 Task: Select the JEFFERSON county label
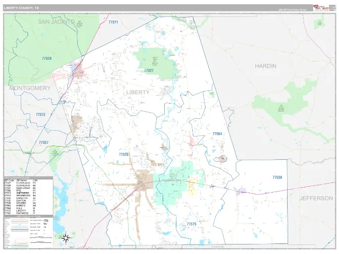click(x=316, y=198)
